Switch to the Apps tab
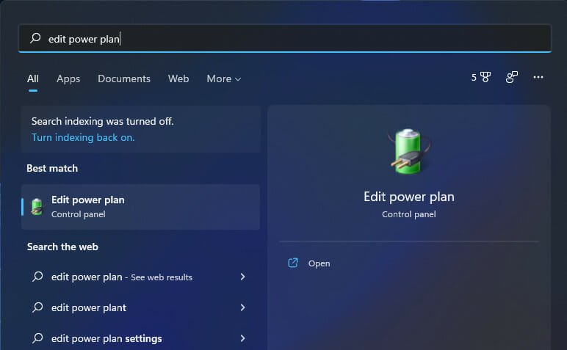This screenshot has height=350, width=567. pos(68,79)
